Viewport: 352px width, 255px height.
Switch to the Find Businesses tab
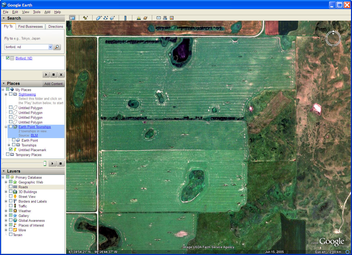tap(30, 26)
